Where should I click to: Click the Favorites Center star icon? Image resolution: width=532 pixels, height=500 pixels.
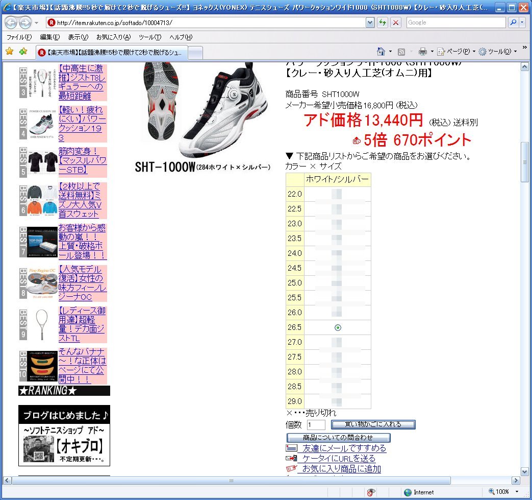click(10, 51)
